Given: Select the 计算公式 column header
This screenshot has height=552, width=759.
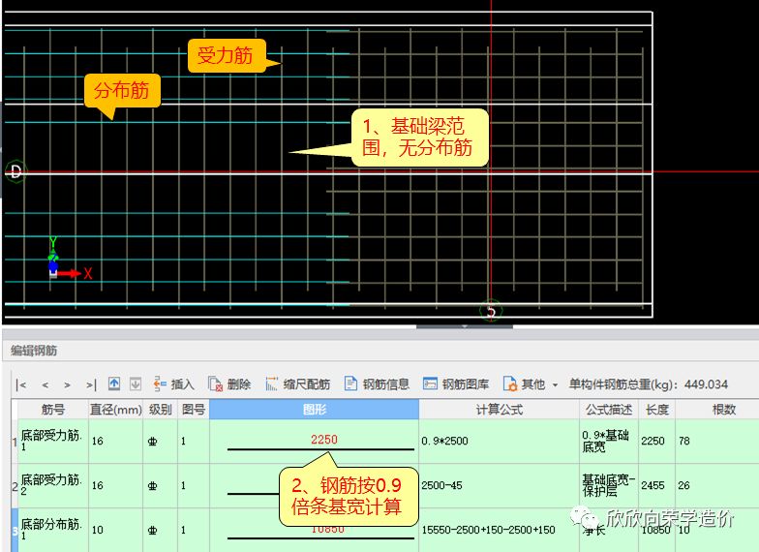Looking at the screenshot, I should [500, 410].
